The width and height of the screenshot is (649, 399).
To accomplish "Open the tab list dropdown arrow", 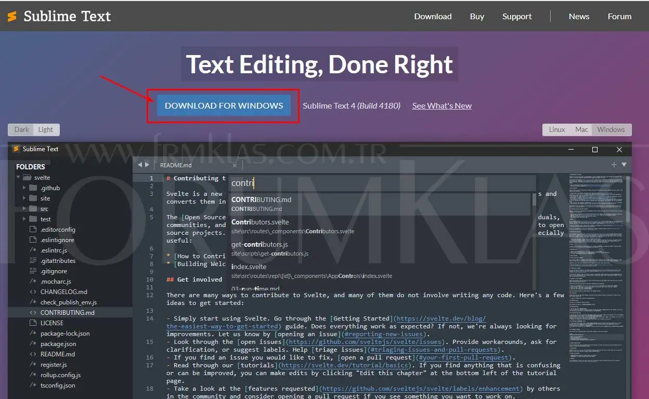I will (623, 165).
